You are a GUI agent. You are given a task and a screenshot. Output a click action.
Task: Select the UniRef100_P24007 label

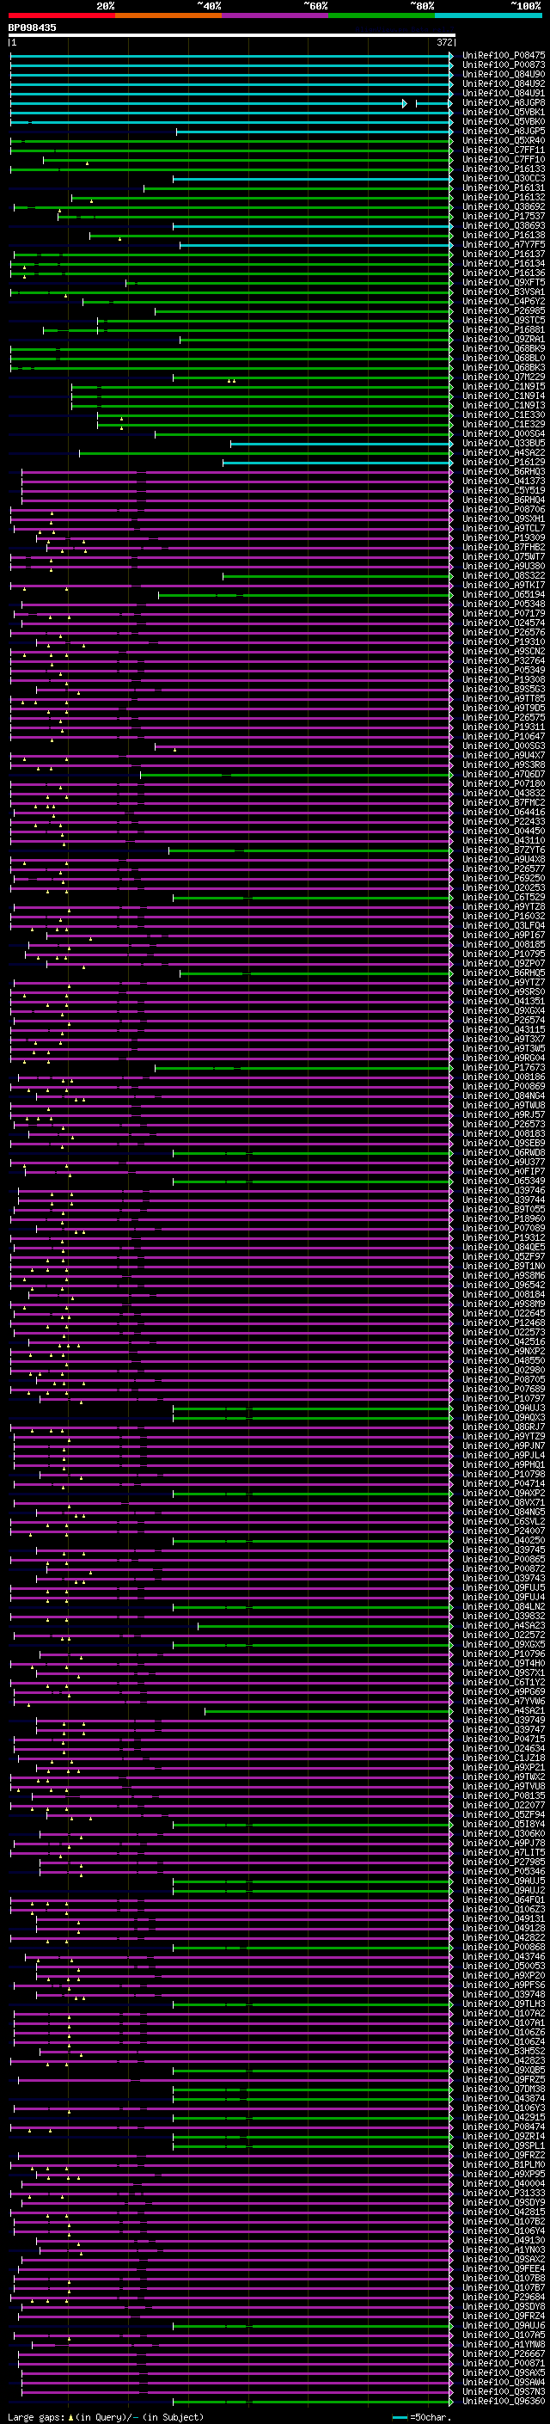click(503, 1530)
